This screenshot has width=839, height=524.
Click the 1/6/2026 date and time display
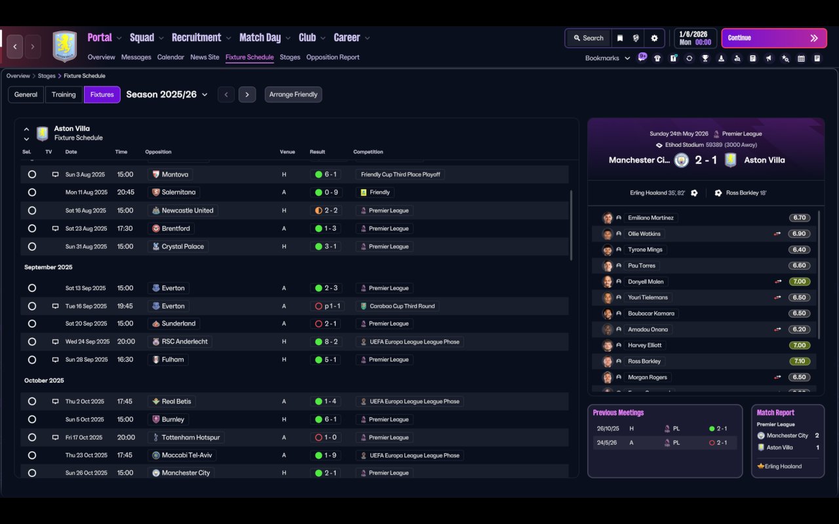695,38
